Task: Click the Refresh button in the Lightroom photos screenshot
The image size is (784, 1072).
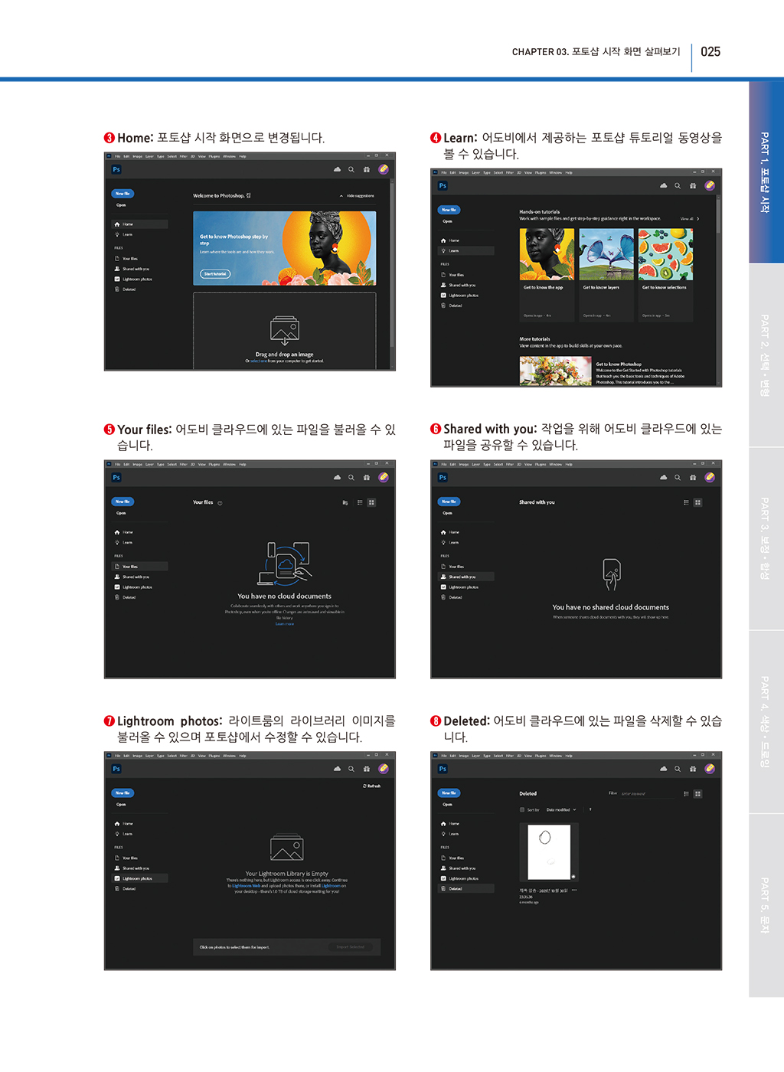Action: [x=372, y=786]
